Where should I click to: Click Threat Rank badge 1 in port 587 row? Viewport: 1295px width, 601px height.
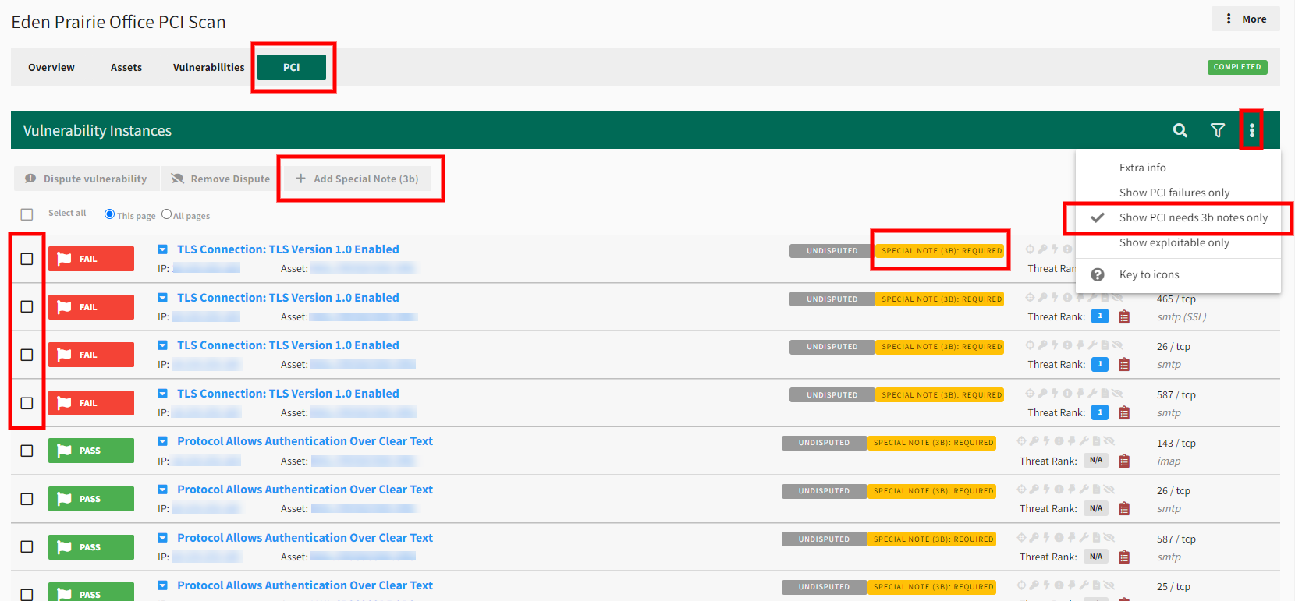(x=1099, y=412)
